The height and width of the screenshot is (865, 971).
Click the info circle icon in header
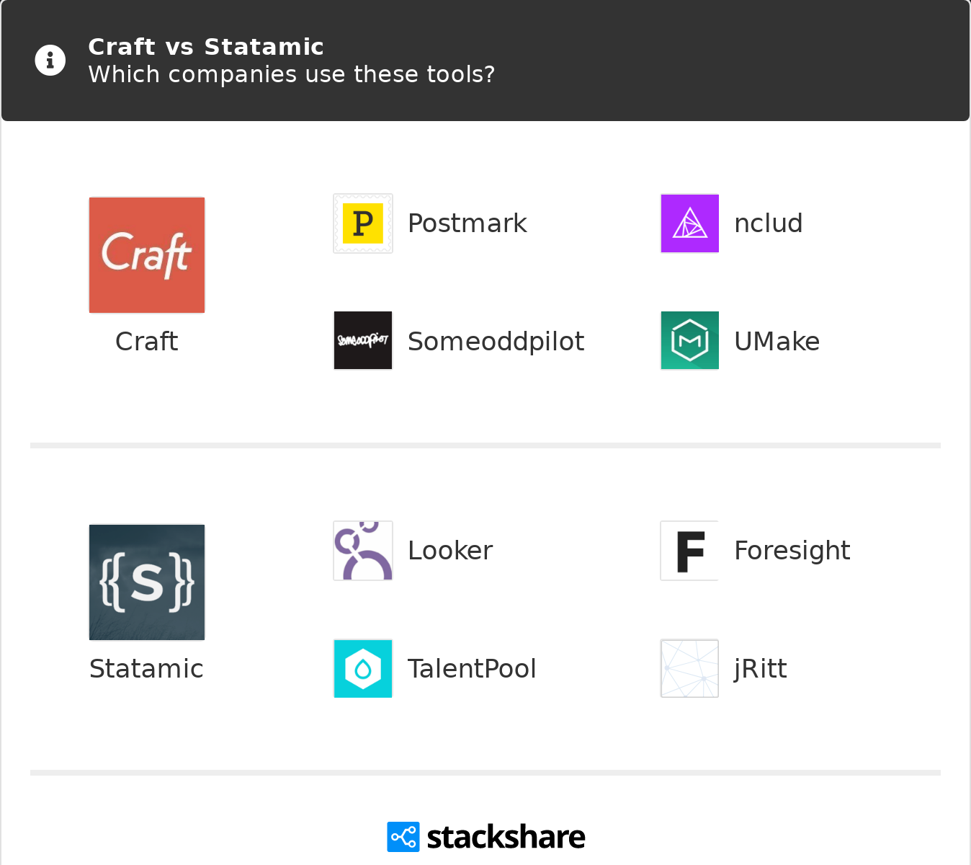[50, 60]
